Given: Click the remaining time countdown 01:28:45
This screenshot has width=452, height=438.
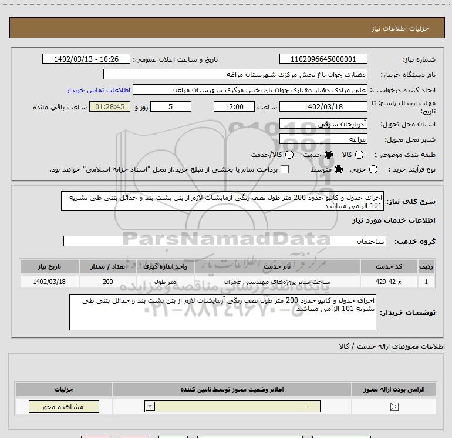Looking at the screenshot, I should pyautogui.click(x=110, y=106).
